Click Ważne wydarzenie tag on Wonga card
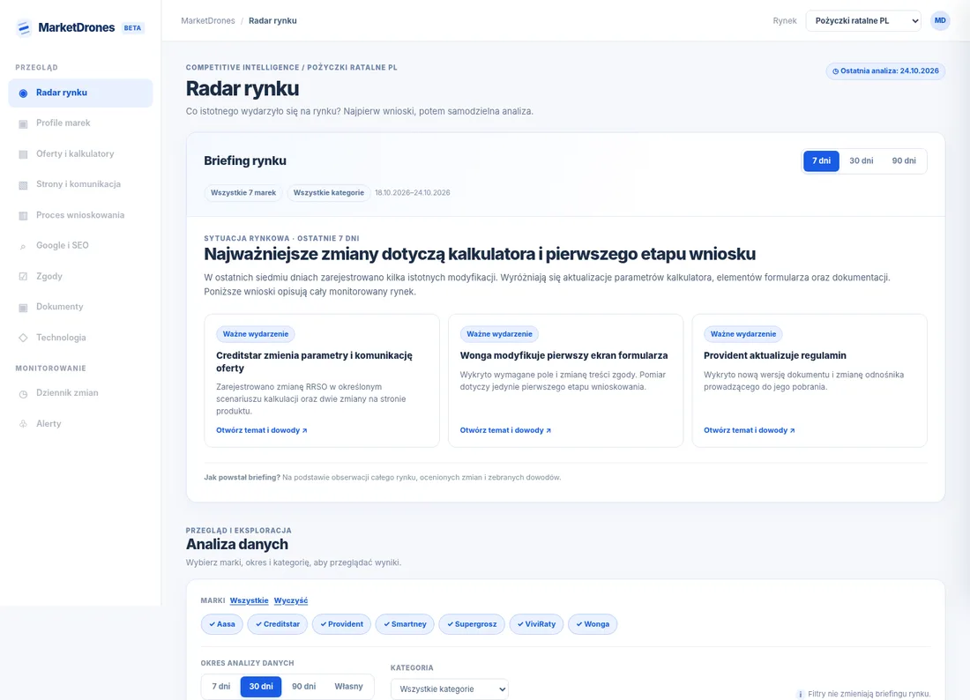The width and height of the screenshot is (970, 700). click(x=499, y=334)
